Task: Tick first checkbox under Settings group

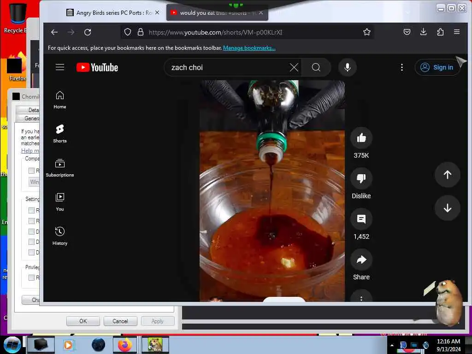Action: 31,210
